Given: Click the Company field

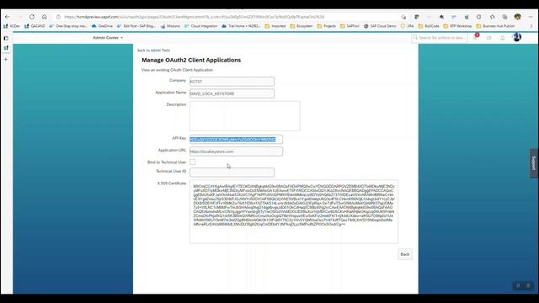Looking at the screenshot, I should (x=232, y=82).
